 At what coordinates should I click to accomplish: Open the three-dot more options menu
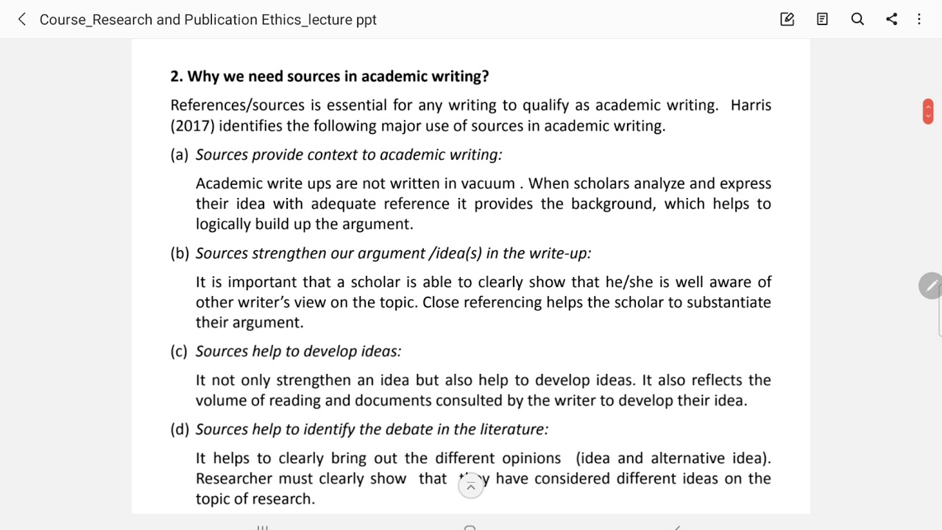(x=919, y=20)
